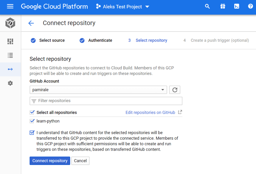Open the hamburger navigation menu
The height and width of the screenshot is (174, 256).
(x=10, y=7)
